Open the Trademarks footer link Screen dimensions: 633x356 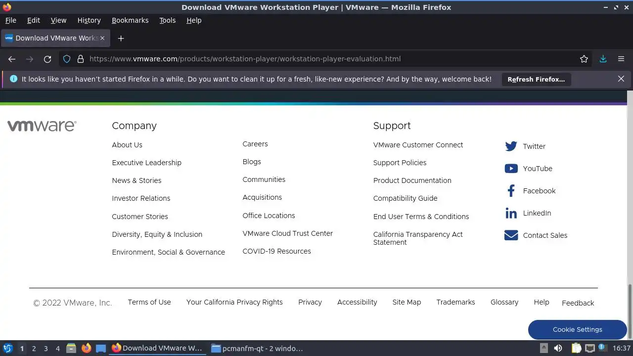tap(455, 302)
